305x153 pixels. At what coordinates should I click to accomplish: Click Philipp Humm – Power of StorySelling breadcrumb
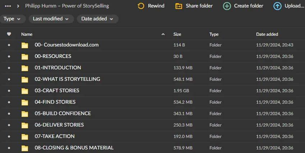pyautogui.click(x=67, y=6)
